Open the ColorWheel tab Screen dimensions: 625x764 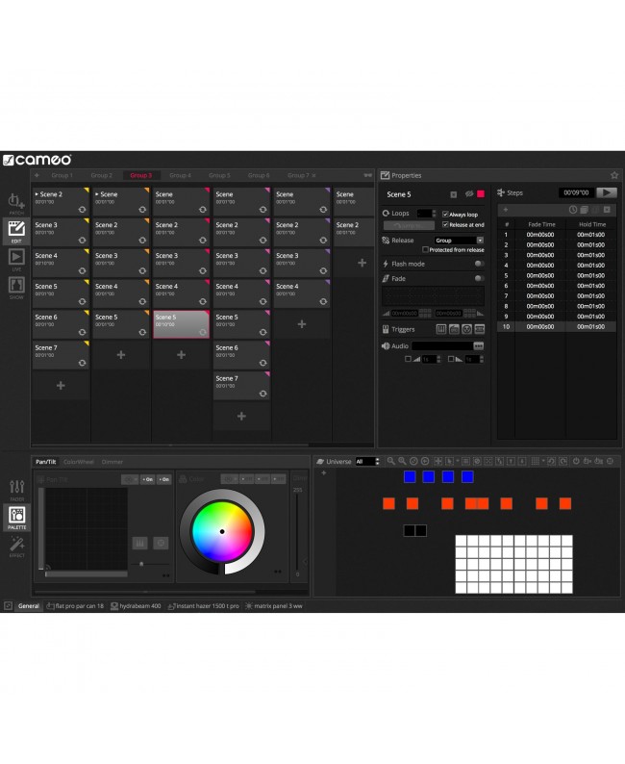(79, 462)
